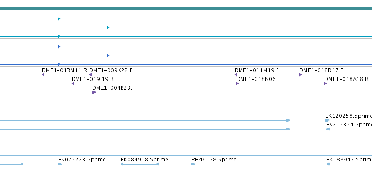Image resolution: width=372 pixels, height=175 pixels.
Task: Click the DME1-011M19.F label
Action: click(x=257, y=70)
